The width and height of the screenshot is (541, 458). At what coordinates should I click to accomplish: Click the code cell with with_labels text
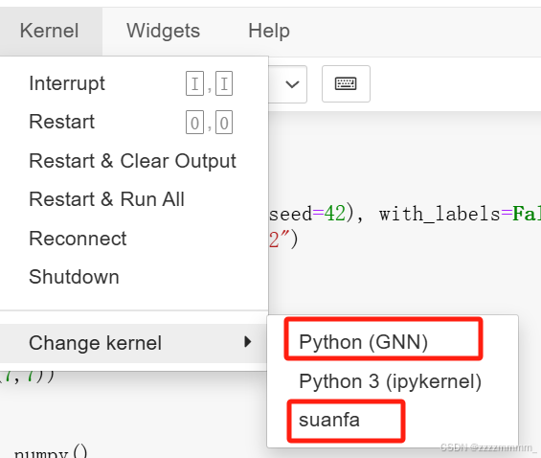[x=404, y=214]
